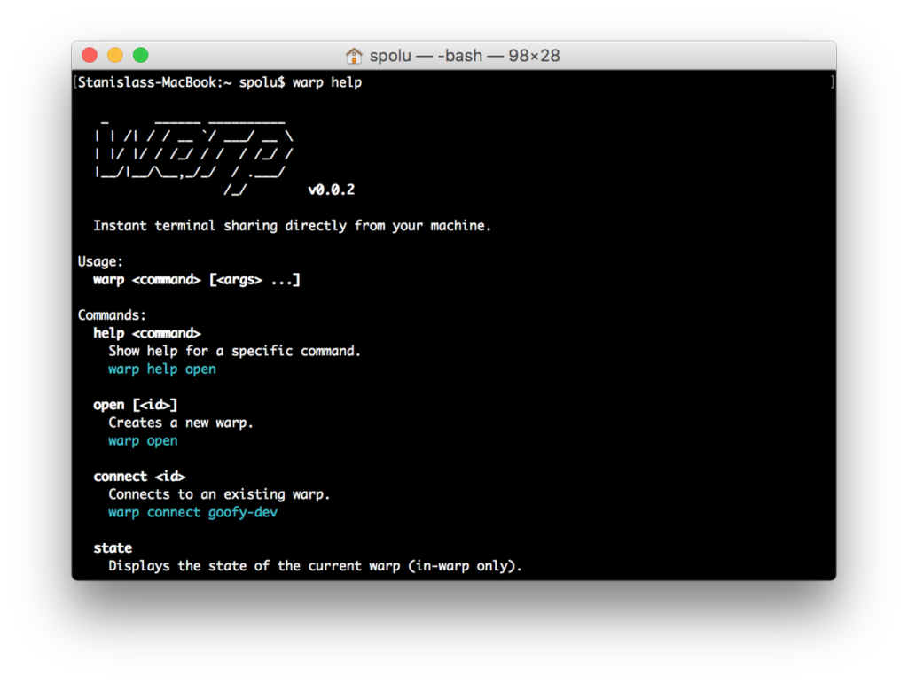
Task: Click the 'Instant terminal sharing' tagline text
Action: tap(292, 226)
